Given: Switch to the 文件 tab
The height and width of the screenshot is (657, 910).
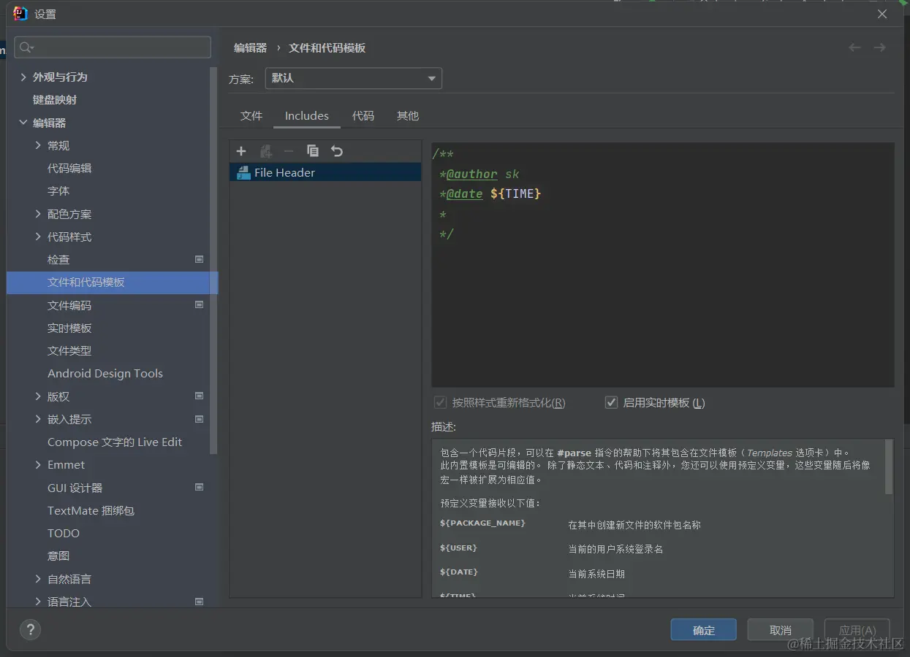Looking at the screenshot, I should click(251, 115).
